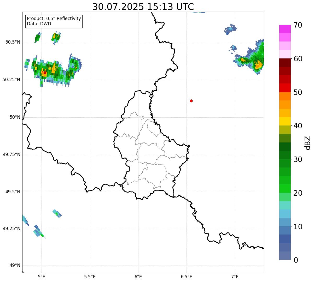Click the title "30.07.2025 15:13 UTC"
This screenshot has width=314, height=282.
143,7
